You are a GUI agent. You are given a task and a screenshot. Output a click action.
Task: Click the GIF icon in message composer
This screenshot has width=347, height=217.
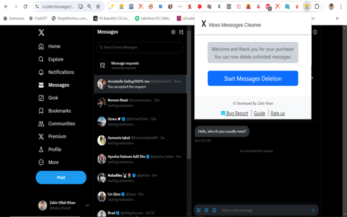206,210
